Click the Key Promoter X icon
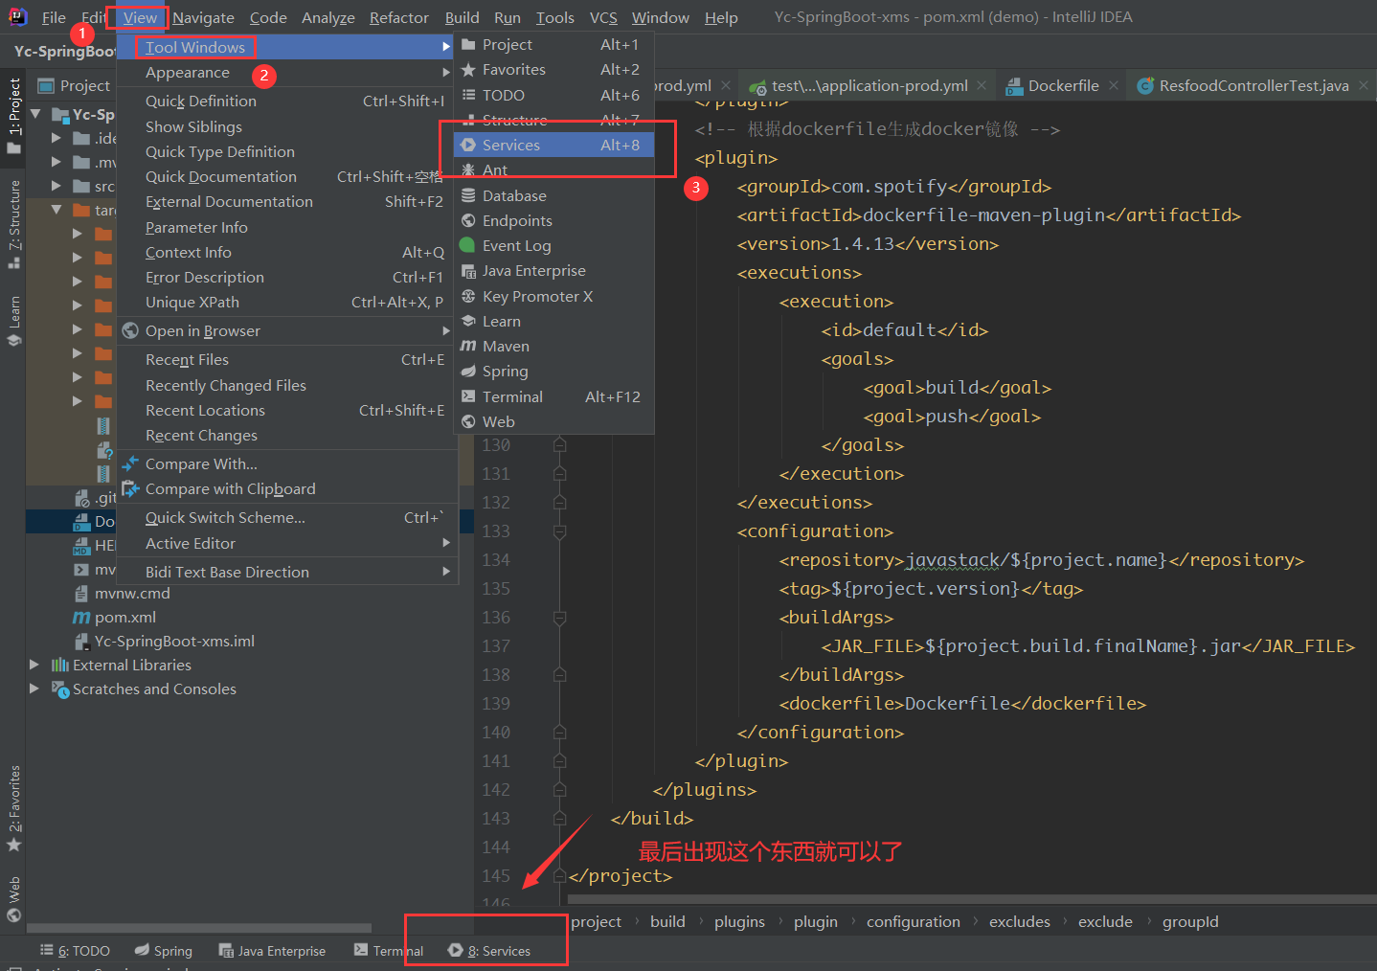The image size is (1377, 971). [x=468, y=296]
